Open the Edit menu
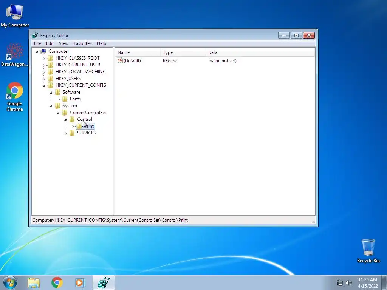Viewport: 387px width, 290px height. 50,43
